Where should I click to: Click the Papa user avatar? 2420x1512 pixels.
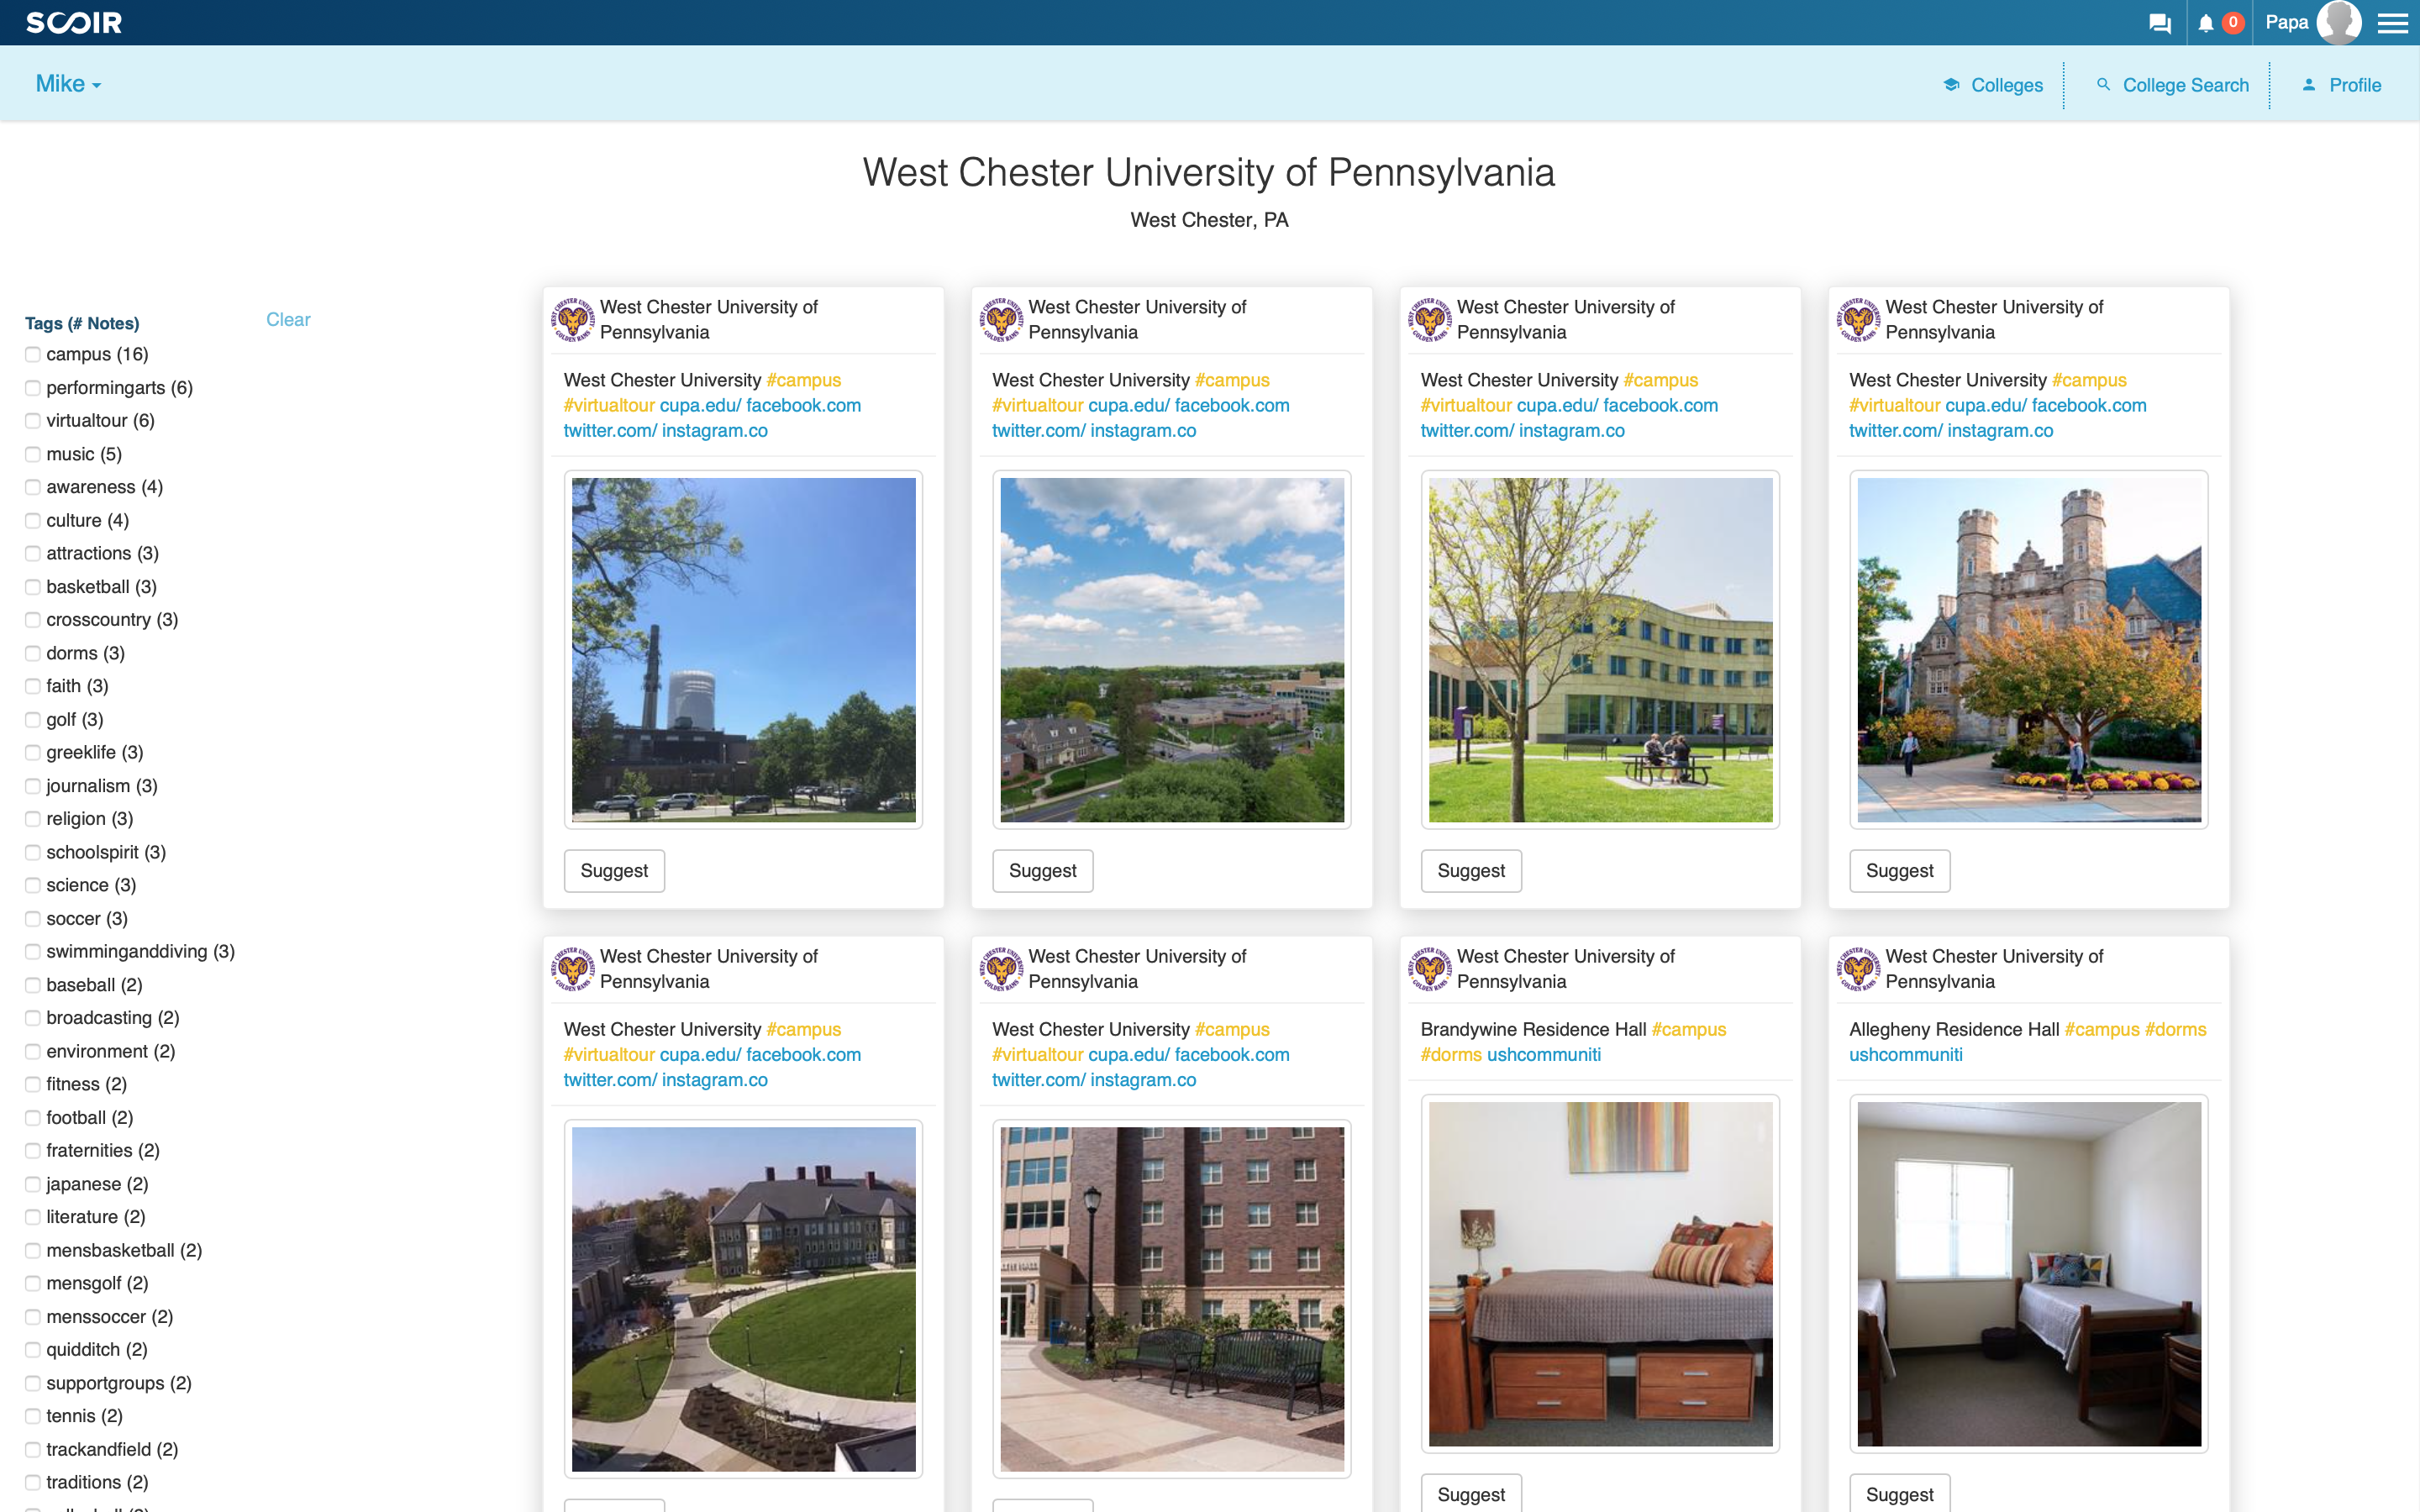click(x=2338, y=22)
